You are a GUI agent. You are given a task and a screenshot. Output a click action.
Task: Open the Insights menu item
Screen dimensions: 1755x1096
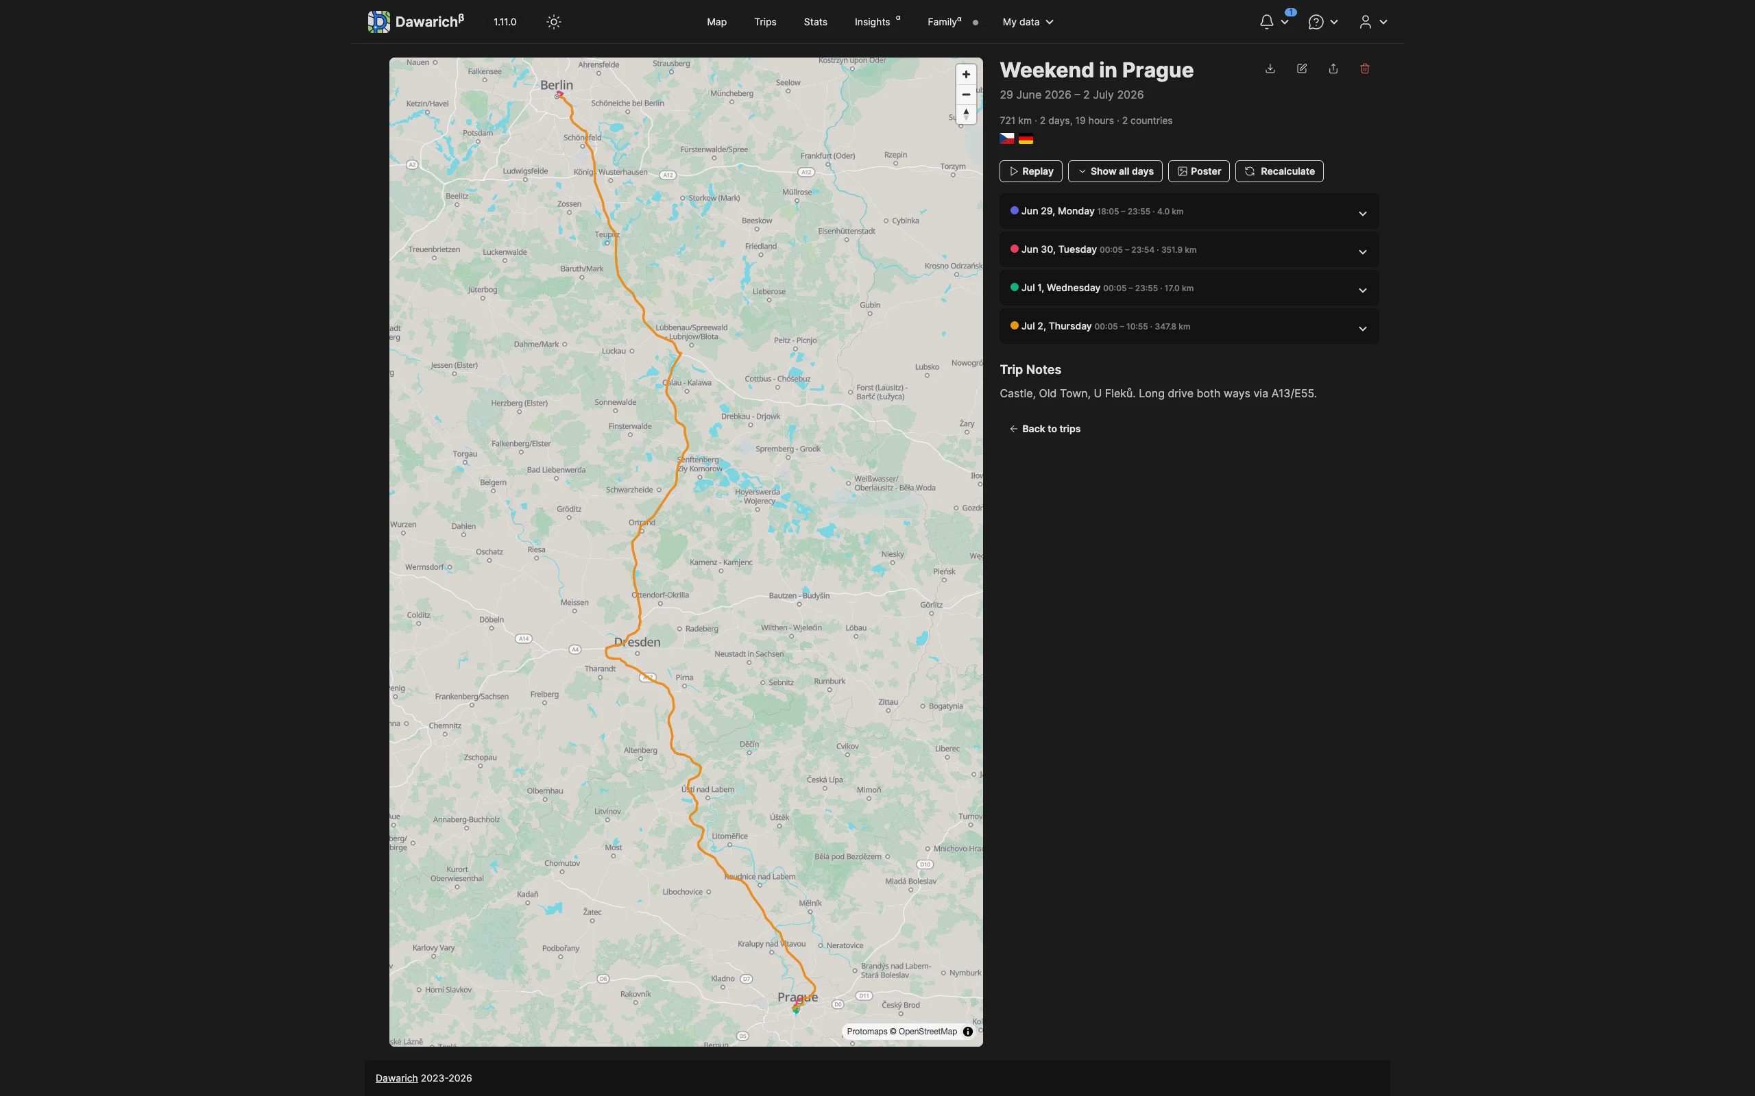877,22
